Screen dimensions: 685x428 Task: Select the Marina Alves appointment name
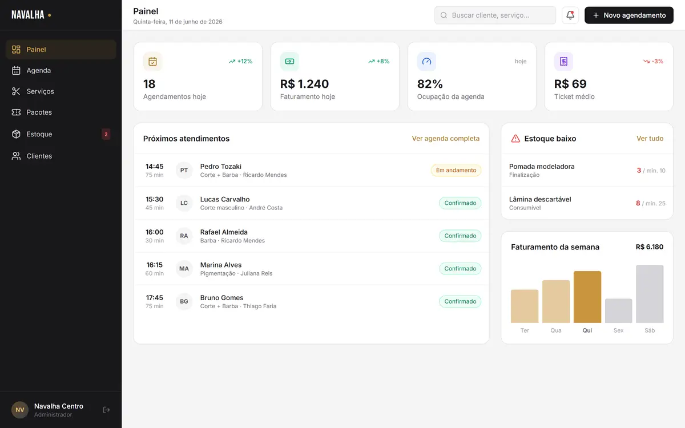click(x=221, y=265)
